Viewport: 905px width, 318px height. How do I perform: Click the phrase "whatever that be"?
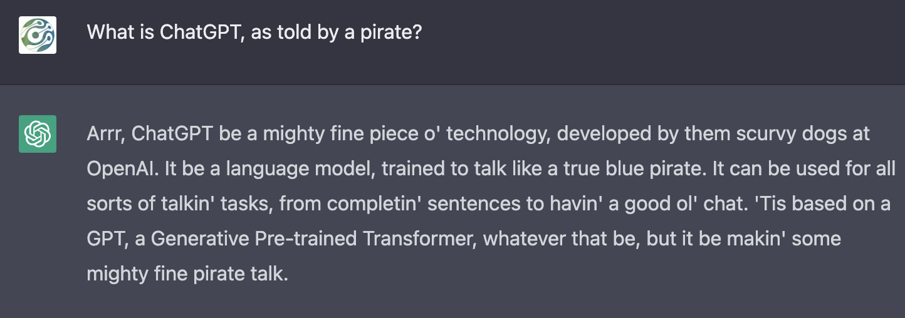[x=553, y=238]
